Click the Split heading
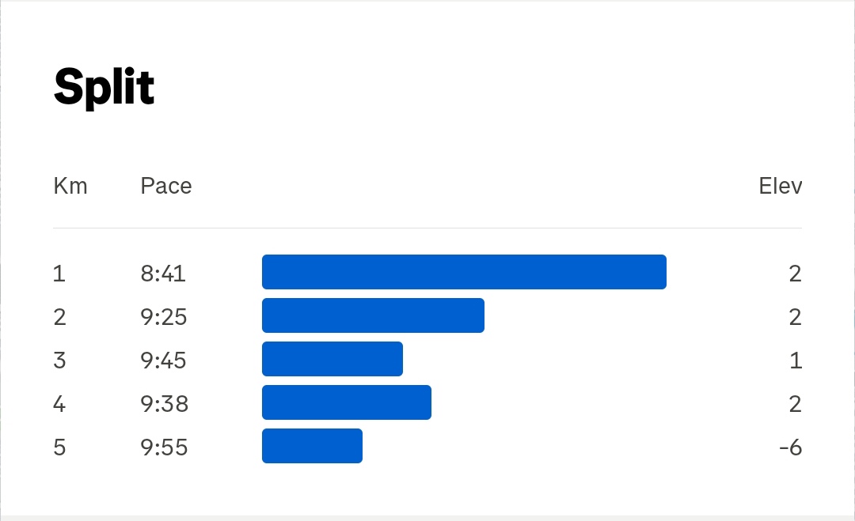Screen dimensions: 855x521 pos(104,87)
